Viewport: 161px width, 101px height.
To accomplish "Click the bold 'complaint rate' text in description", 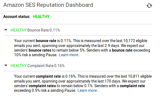I will click(48, 76).
